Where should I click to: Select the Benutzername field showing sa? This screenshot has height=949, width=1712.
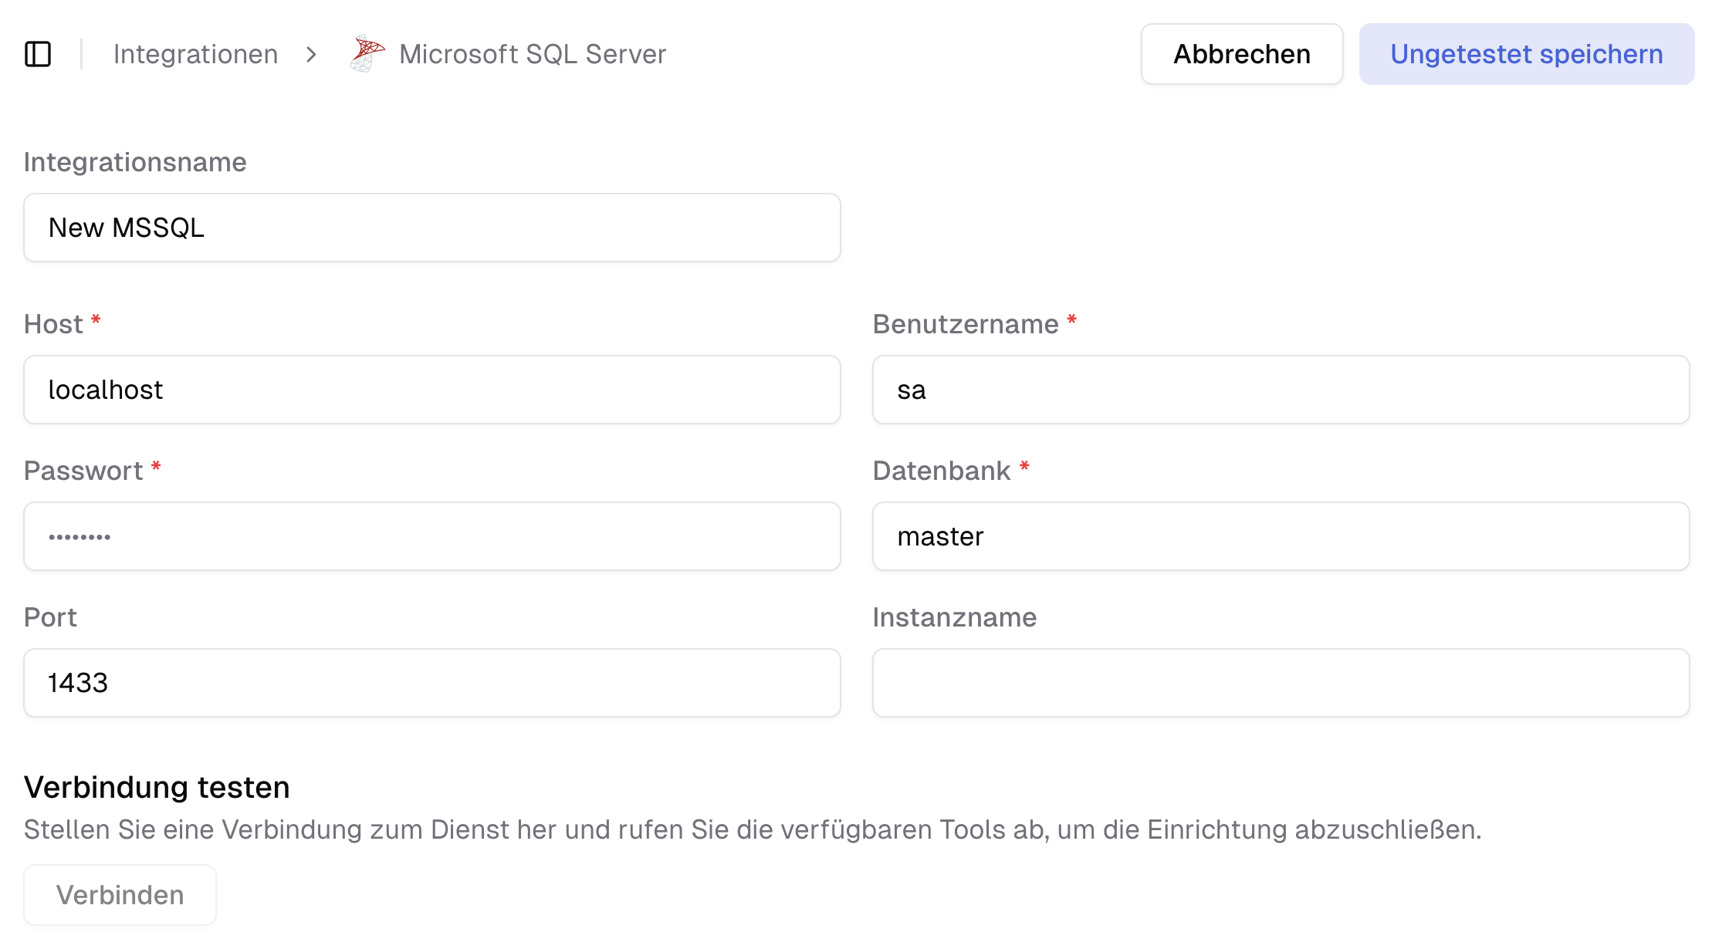[x=1281, y=390]
